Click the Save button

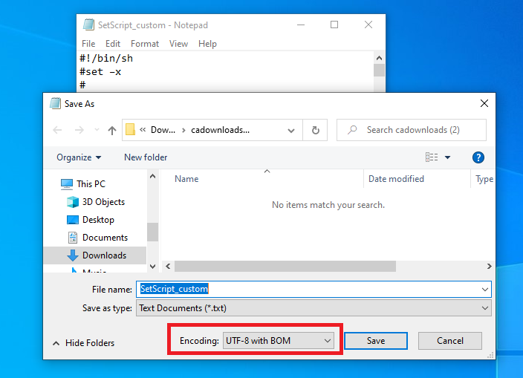[376, 341]
